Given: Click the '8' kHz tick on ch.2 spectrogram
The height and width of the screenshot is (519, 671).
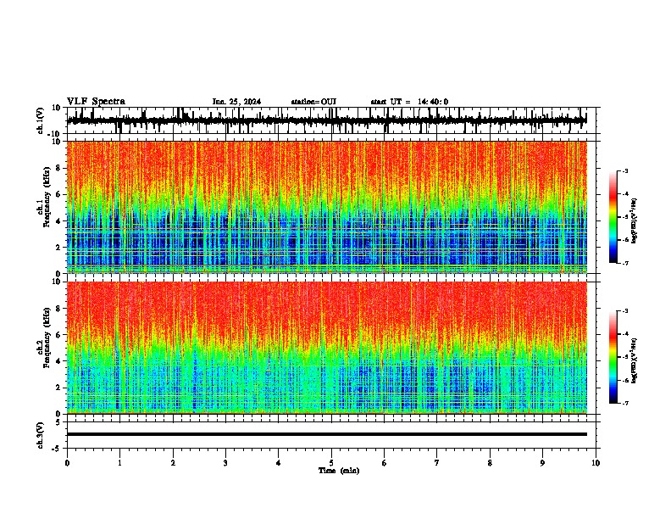Looking at the screenshot, I should [x=58, y=309].
